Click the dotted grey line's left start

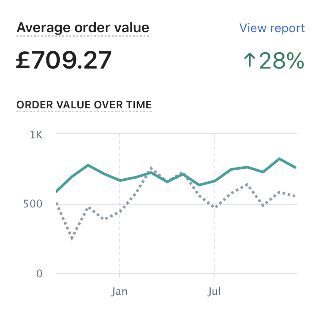57,203
